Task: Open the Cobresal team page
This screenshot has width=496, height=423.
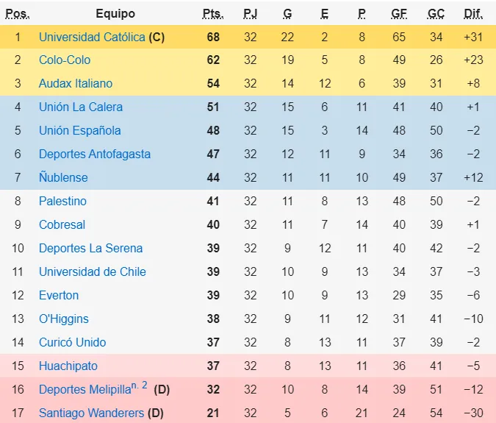Action: (62, 225)
